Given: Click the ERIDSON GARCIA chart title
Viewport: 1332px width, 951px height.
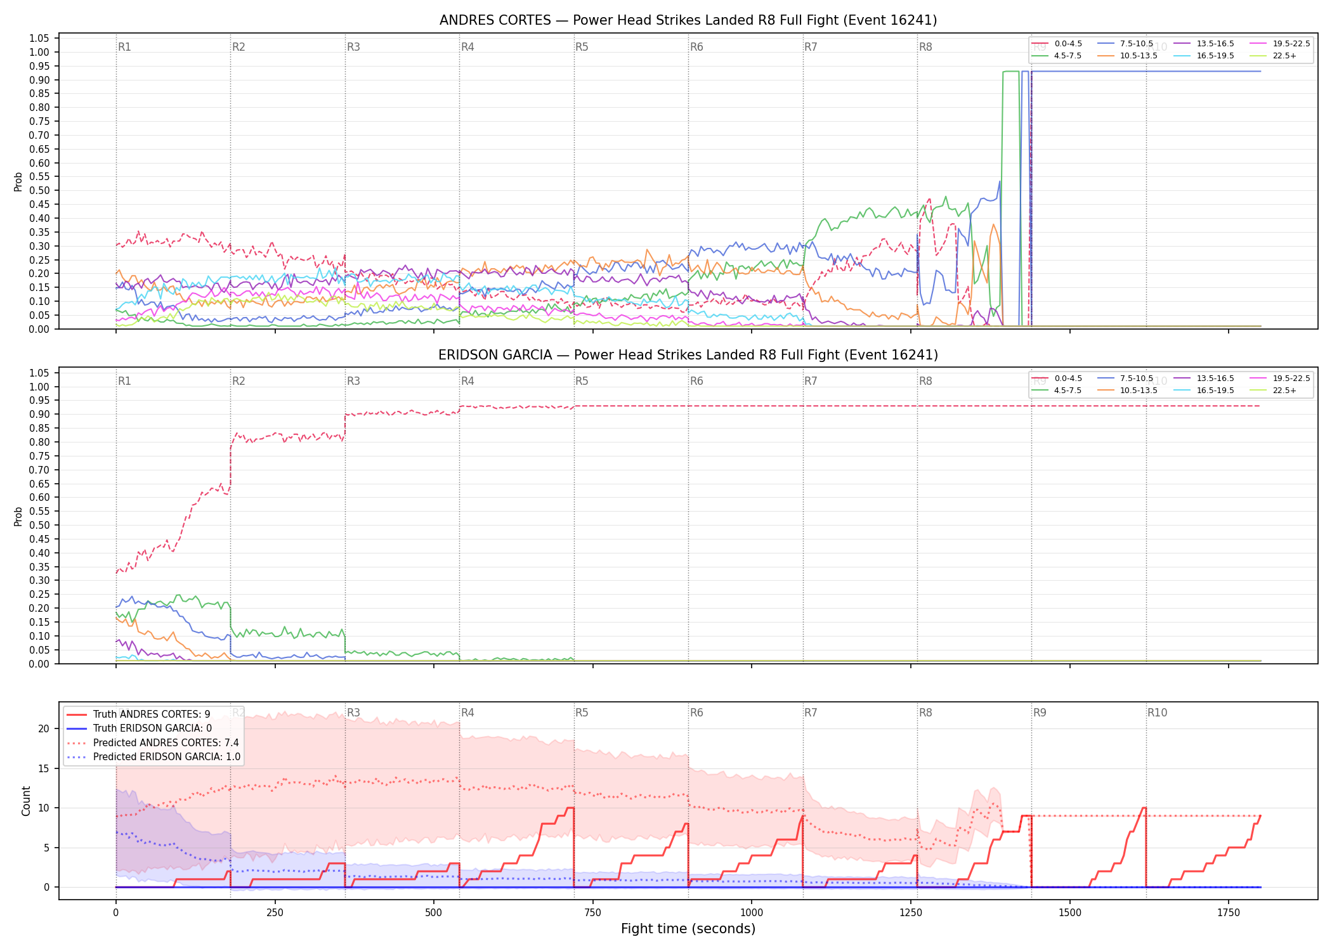Looking at the screenshot, I should (688, 355).
